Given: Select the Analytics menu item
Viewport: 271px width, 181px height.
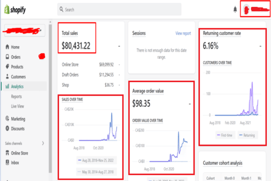Looking at the screenshot, I should point(18,86).
